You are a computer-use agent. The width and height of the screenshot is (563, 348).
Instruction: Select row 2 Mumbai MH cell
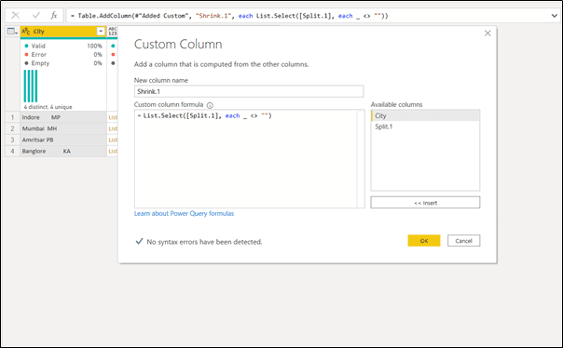click(x=63, y=128)
